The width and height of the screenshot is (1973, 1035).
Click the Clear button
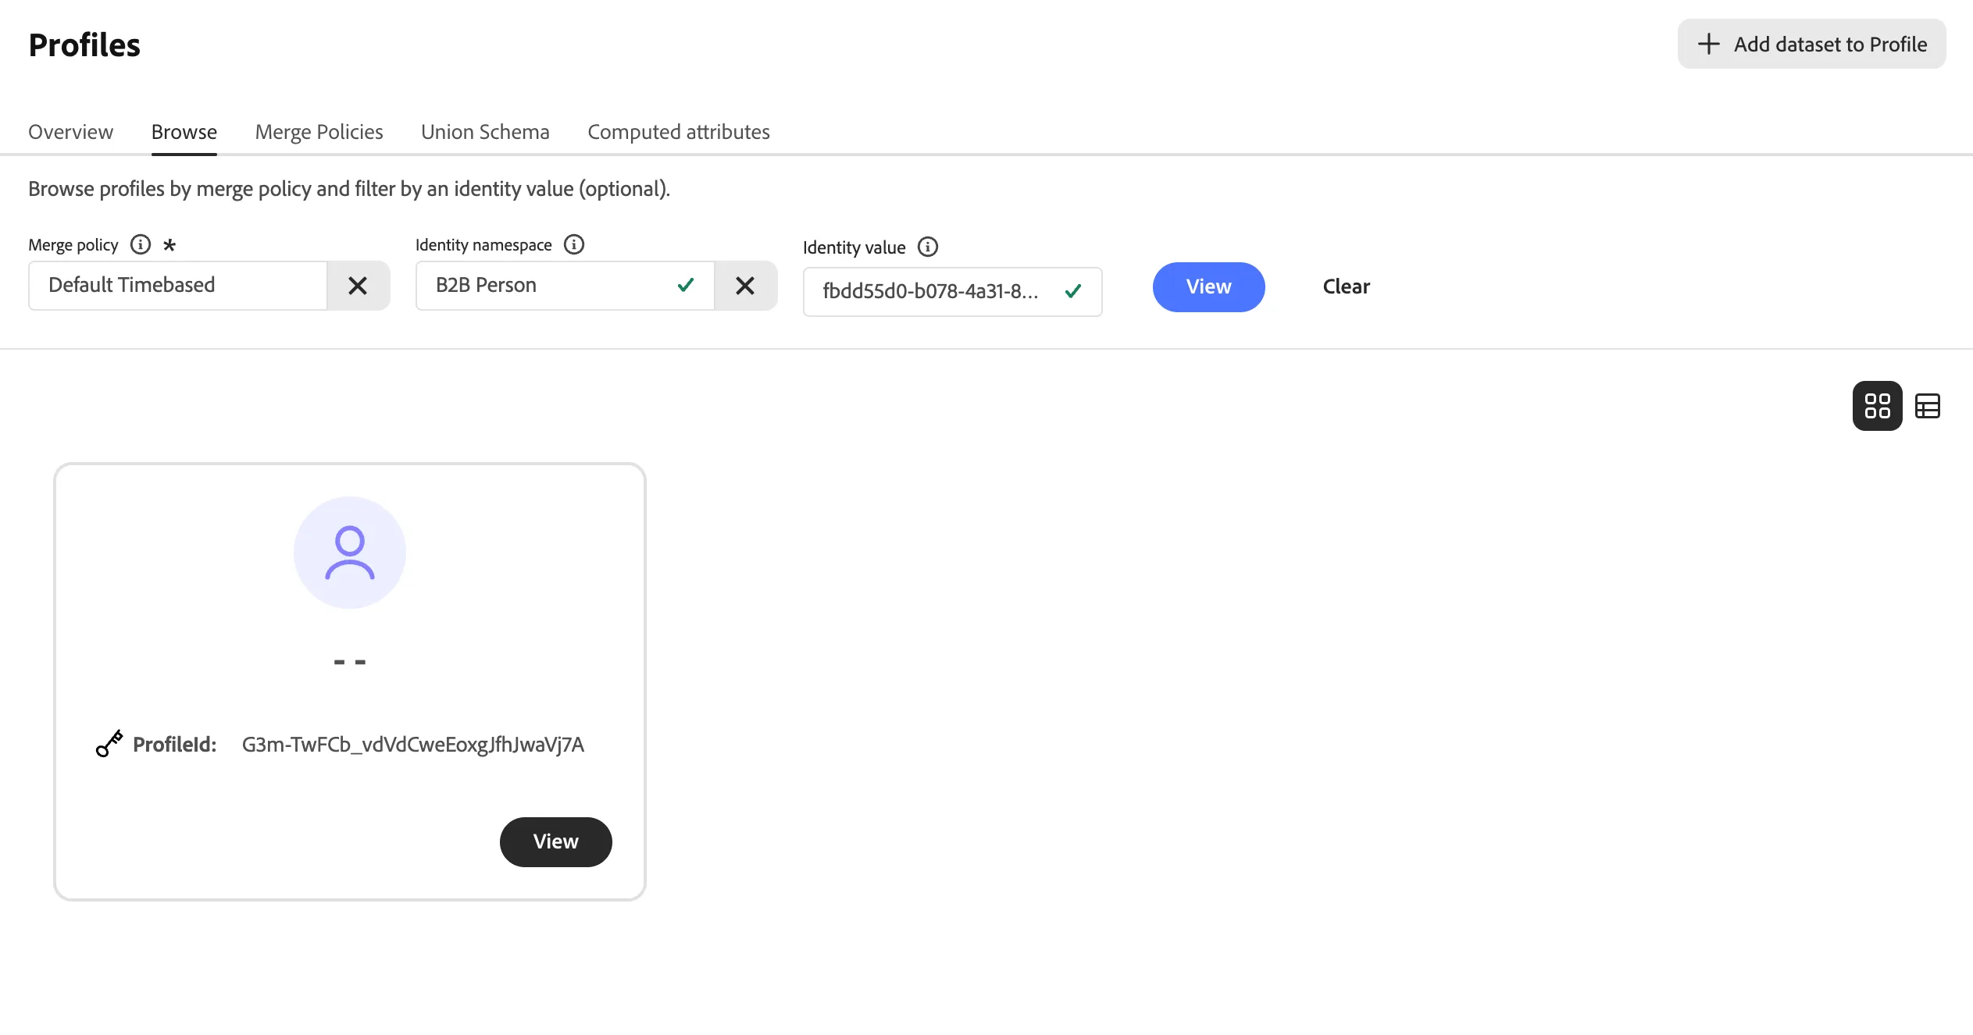coord(1347,287)
